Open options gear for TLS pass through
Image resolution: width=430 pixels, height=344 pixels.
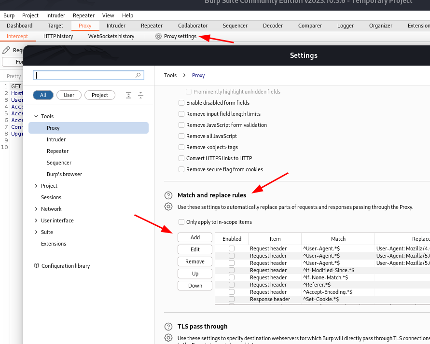point(168,338)
